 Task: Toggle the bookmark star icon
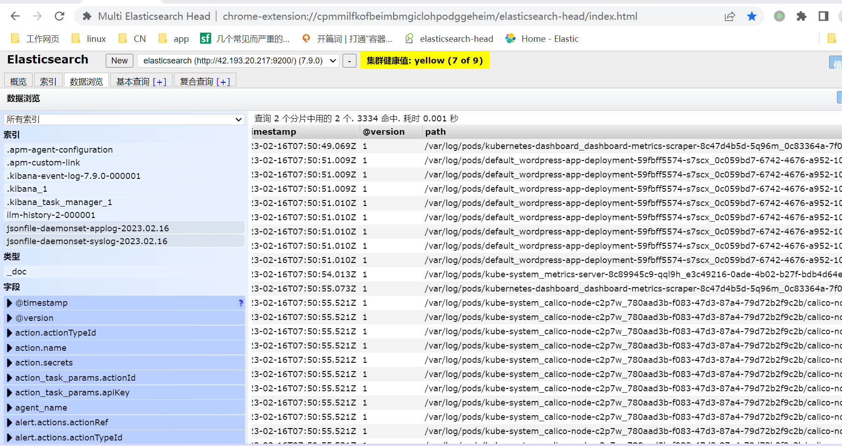[752, 17]
